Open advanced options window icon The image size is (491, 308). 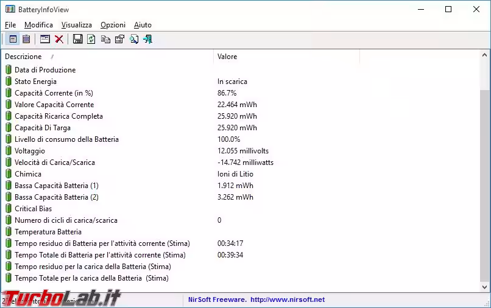click(x=45, y=40)
